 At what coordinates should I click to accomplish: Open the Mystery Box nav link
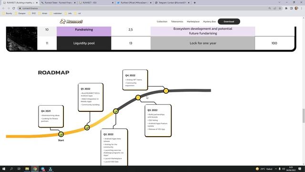point(210,21)
